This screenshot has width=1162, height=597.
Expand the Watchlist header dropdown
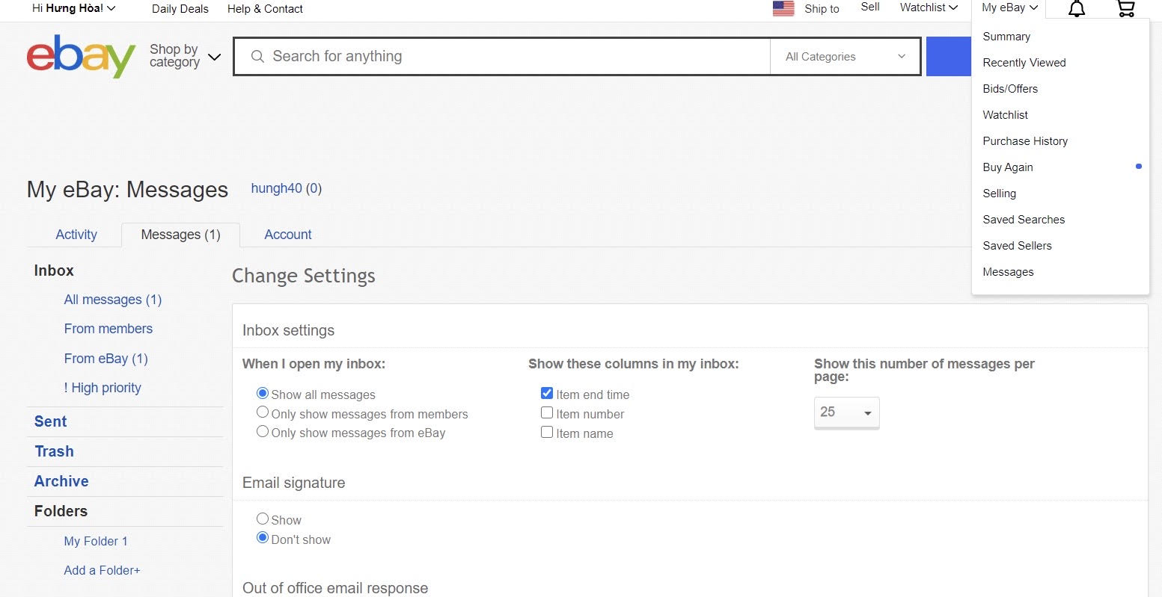coord(929,7)
